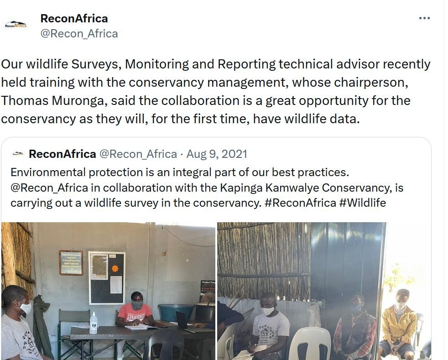448x360 pixels.
Task: Open the #ReconAfrica hashtag
Action: pos(300,203)
